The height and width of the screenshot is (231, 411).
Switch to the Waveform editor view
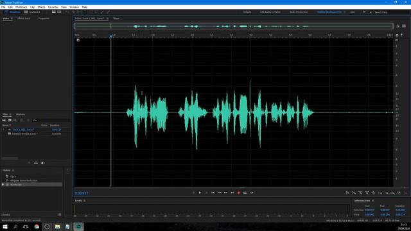coord(12,12)
